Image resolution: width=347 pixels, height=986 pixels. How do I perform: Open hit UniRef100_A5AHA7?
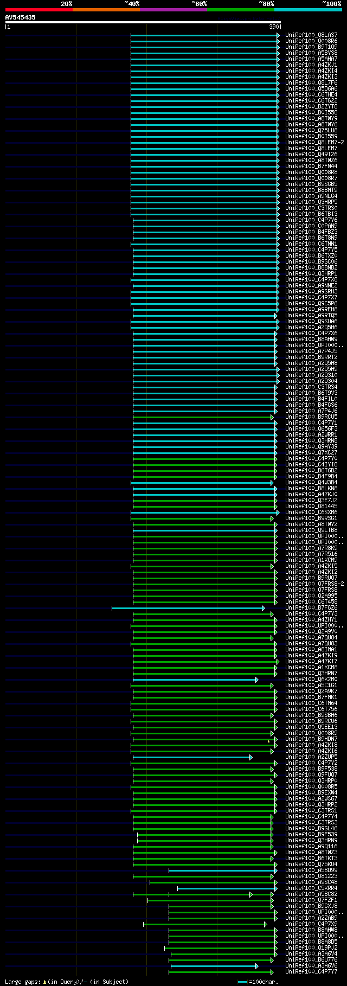click(311, 59)
